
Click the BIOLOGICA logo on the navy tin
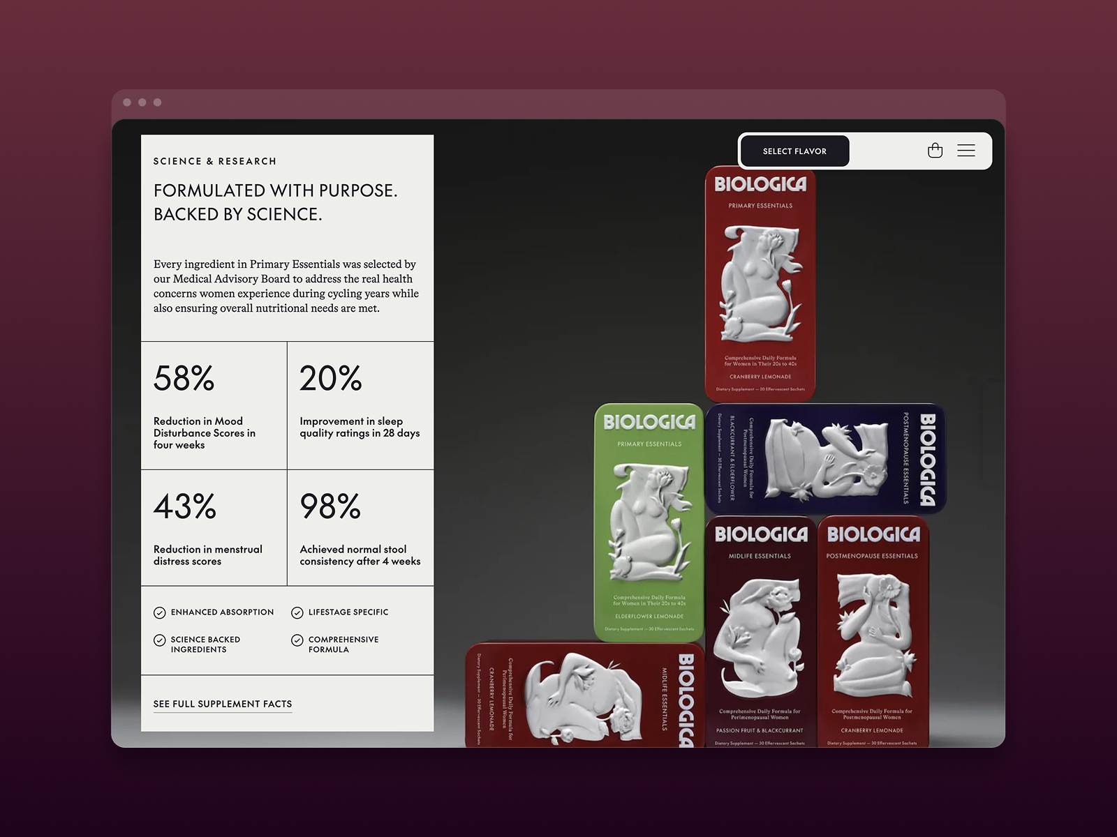[x=929, y=457]
